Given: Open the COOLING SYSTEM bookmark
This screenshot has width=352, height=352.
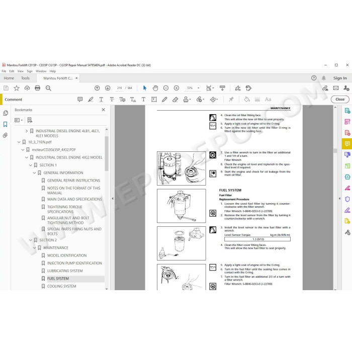Looking at the screenshot, I should coord(62,286).
